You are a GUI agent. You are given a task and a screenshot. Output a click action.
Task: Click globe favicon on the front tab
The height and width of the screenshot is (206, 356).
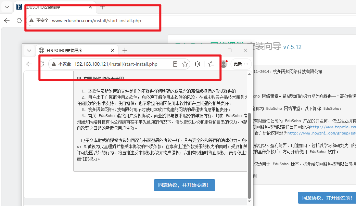(x=41, y=50)
